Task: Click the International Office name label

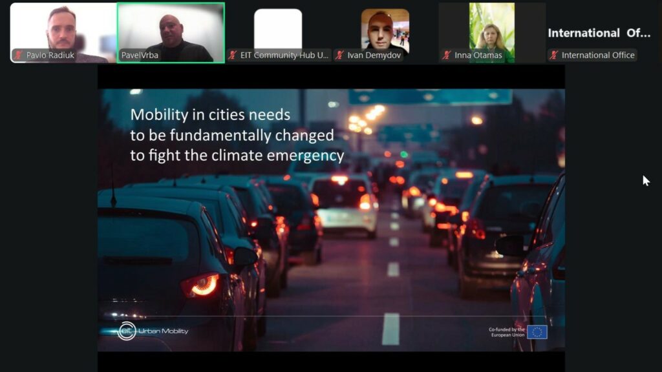Action: click(598, 56)
